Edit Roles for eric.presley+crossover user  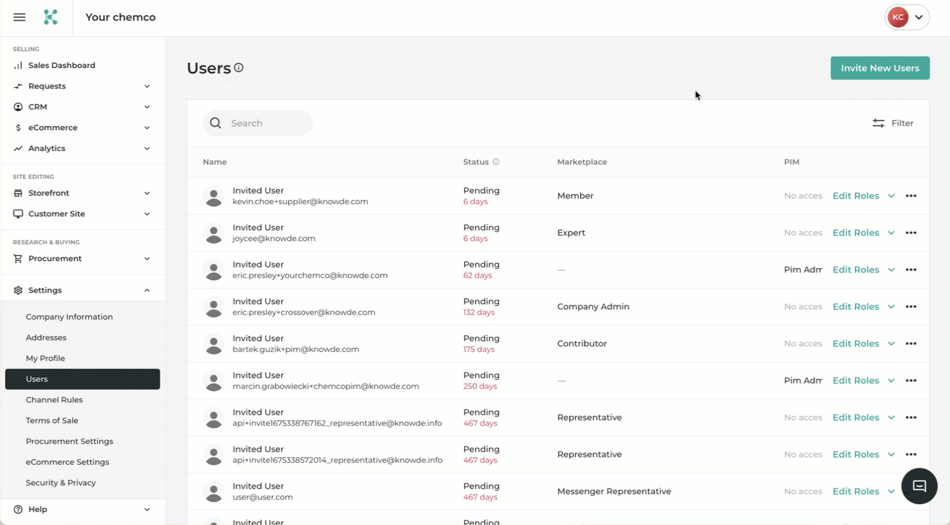pos(855,307)
